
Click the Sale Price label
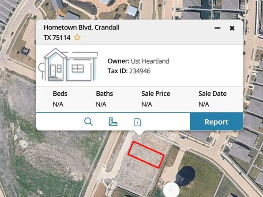click(156, 94)
